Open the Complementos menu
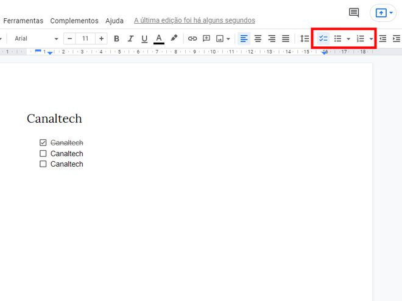The width and height of the screenshot is (402, 301). pyautogui.click(x=74, y=21)
